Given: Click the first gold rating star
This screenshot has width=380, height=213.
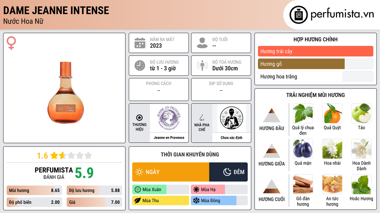Looking at the screenshot, I should (x=54, y=155).
